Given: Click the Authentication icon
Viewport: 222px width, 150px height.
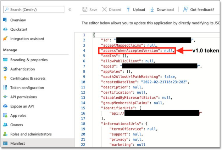Looking at the screenshot, I should [5, 69].
